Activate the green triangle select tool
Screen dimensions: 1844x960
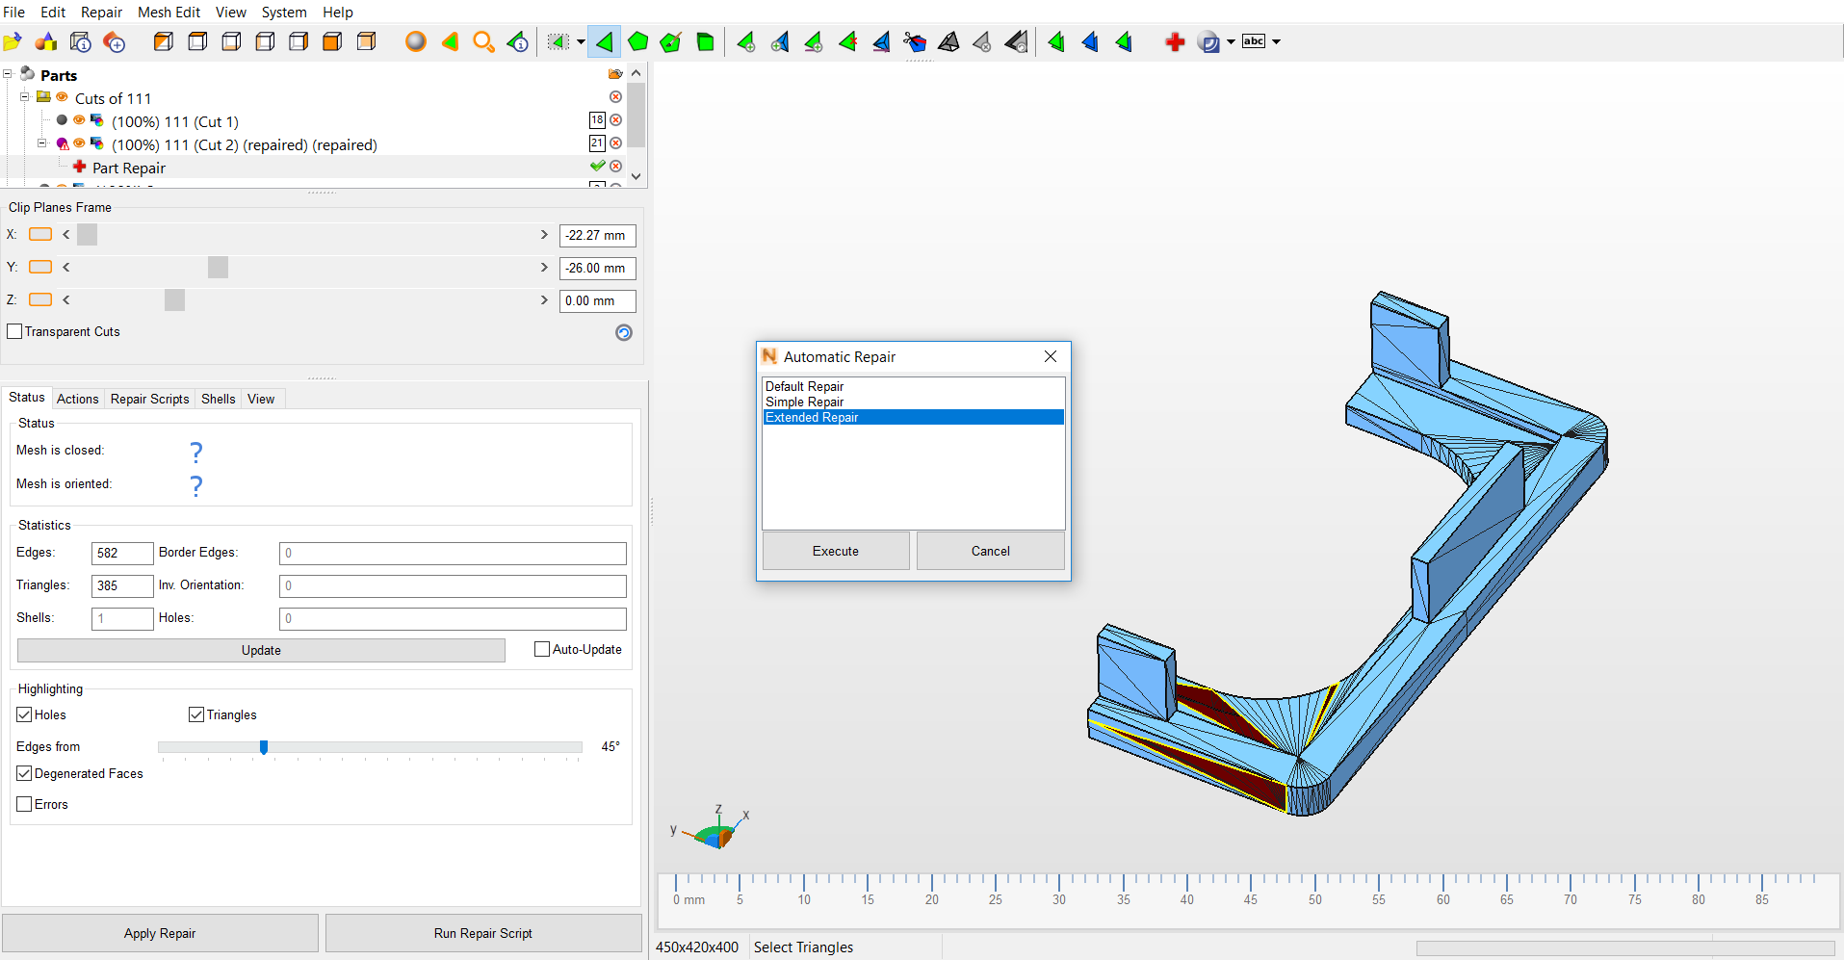pos(604,41)
